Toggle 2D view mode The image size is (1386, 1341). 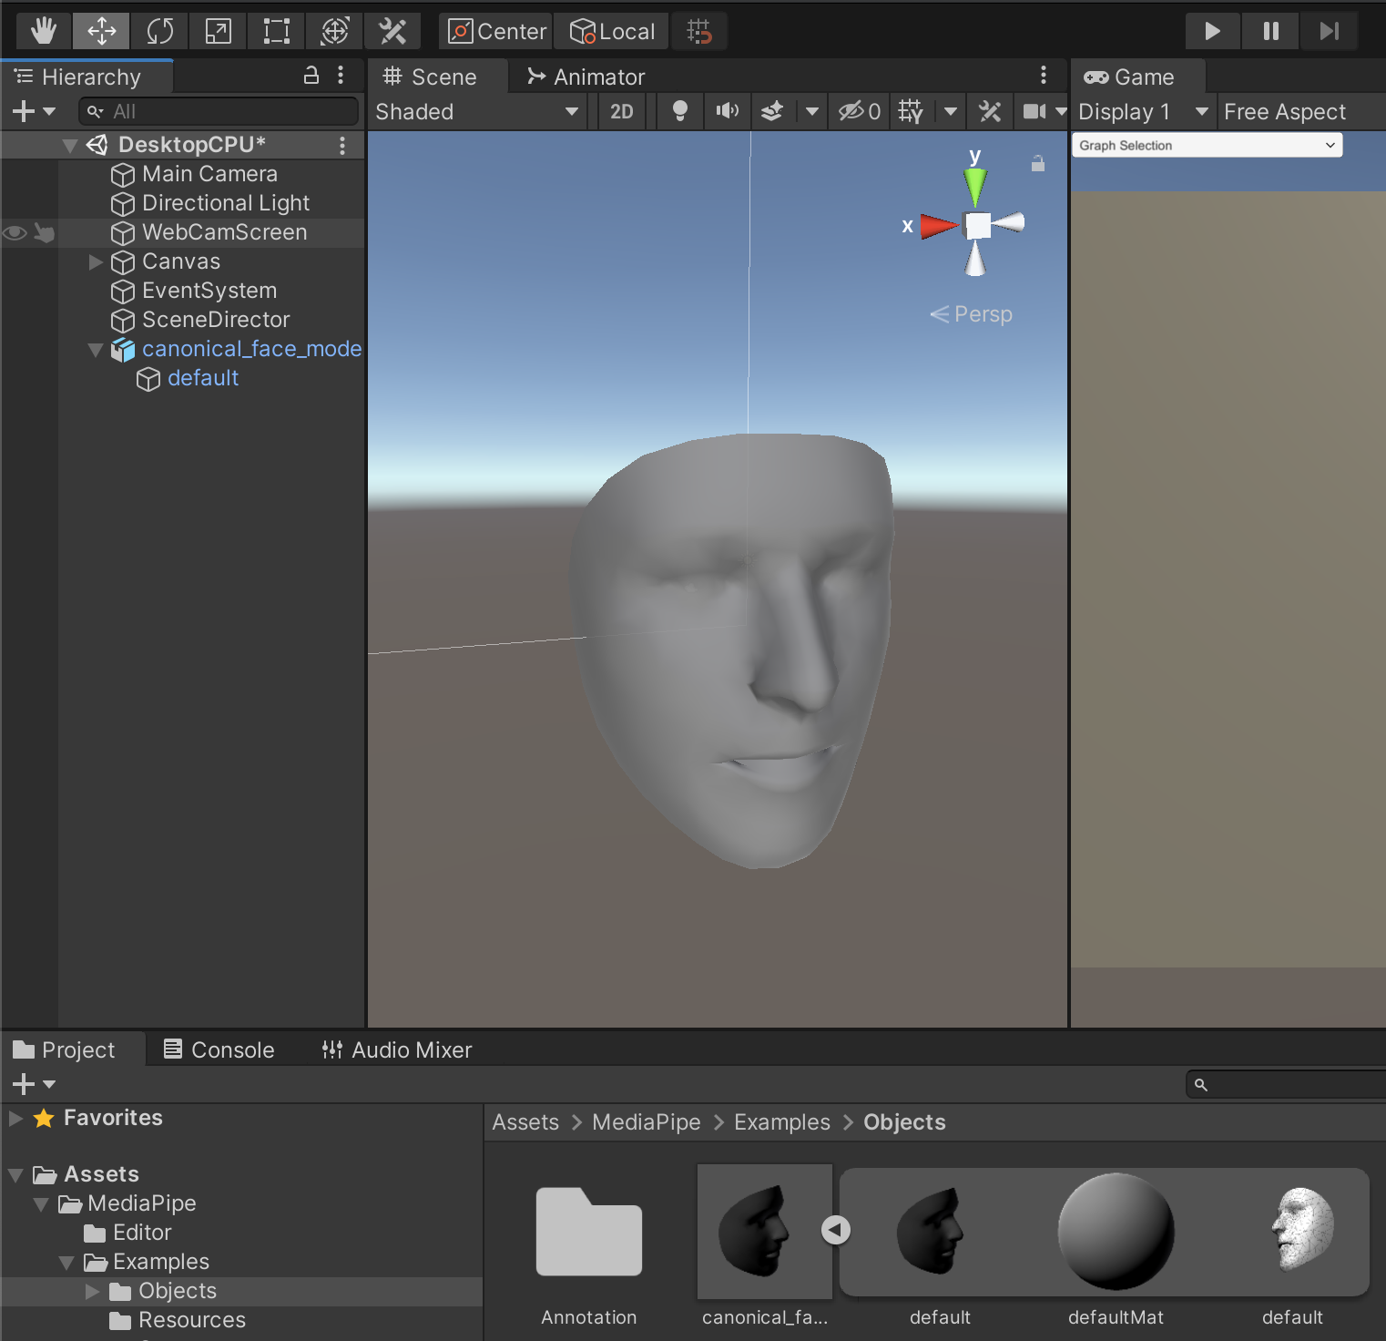click(622, 111)
